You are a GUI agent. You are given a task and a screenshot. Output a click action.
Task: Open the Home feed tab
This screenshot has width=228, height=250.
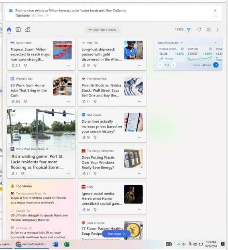9,30
